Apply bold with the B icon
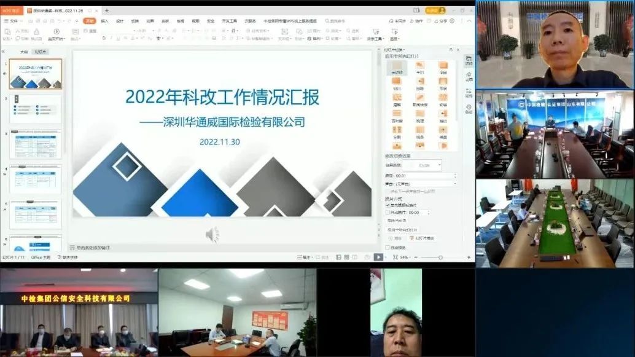The height and width of the screenshot is (357, 635). [104, 39]
